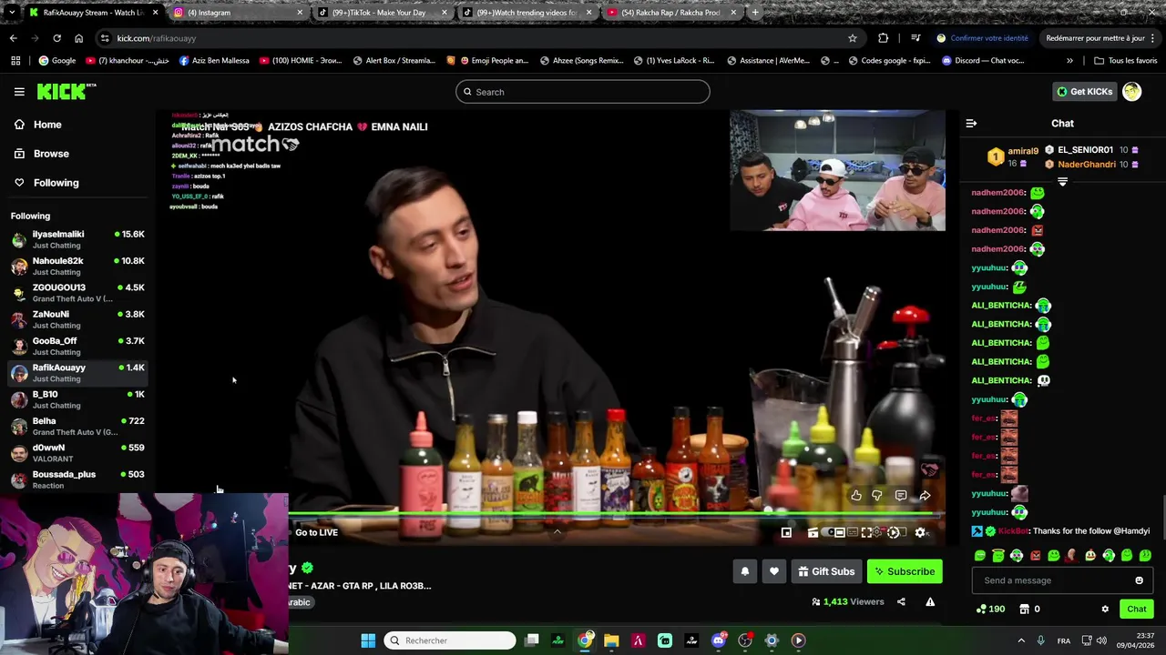Image resolution: width=1166 pixels, height=655 pixels.
Task: Switch to the Instagram browser tab
Action: pyautogui.click(x=237, y=13)
